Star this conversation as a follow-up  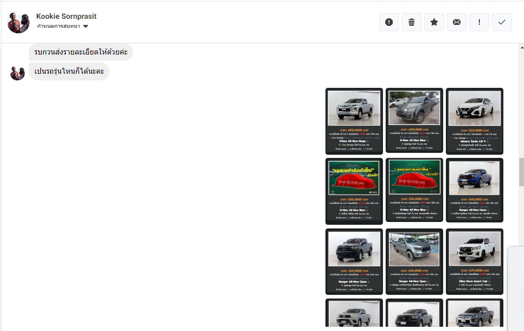pyautogui.click(x=434, y=22)
